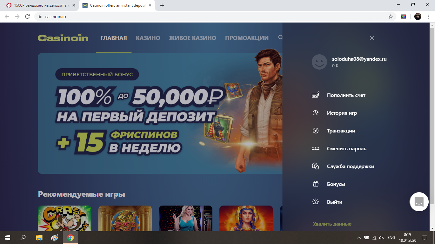Click the transactions ruble icon
Viewport: 435px width, 244px height.
click(316, 131)
